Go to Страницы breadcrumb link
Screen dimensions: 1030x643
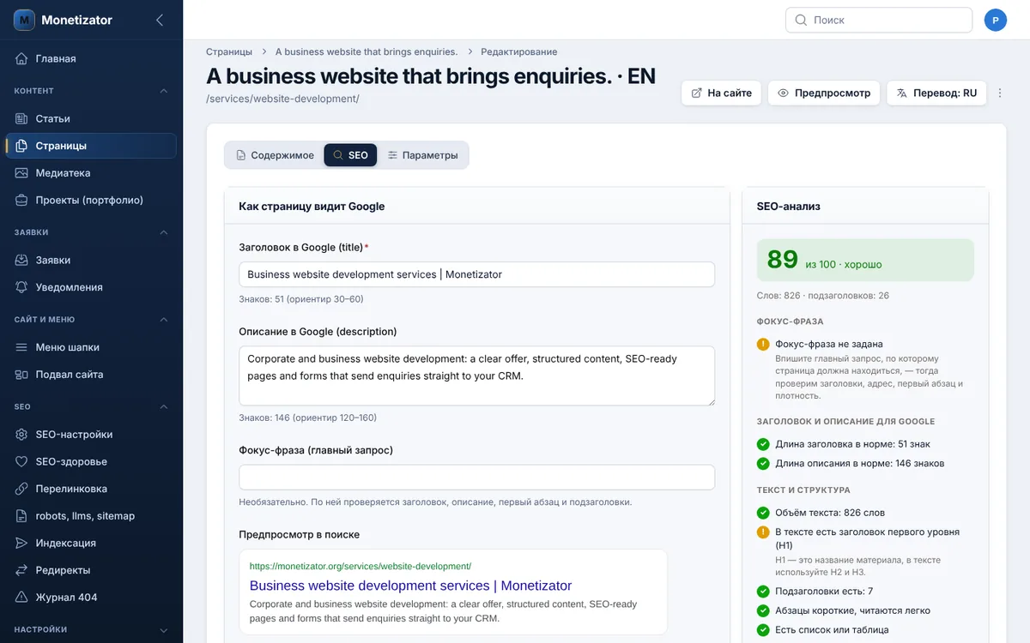click(x=229, y=51)
